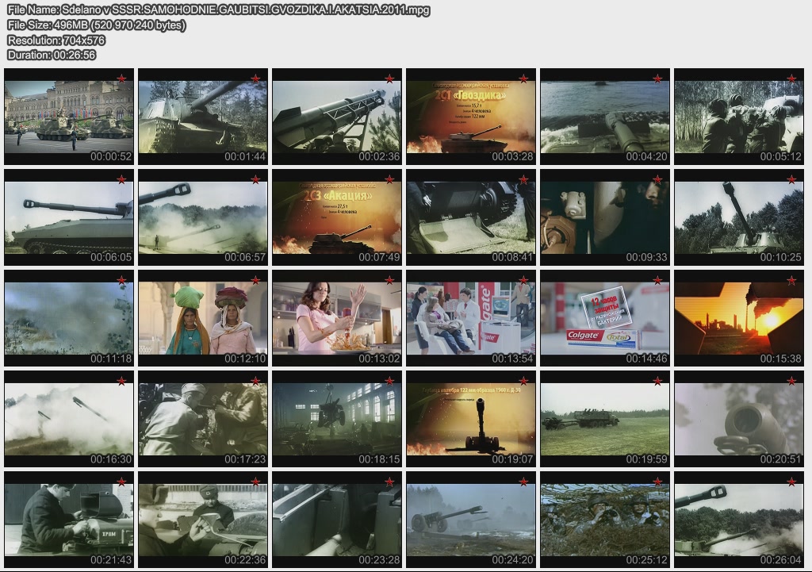Click the 00:10:25 timestamp label
This screenshot has height=572, width=812.
[x=780, y=258]
